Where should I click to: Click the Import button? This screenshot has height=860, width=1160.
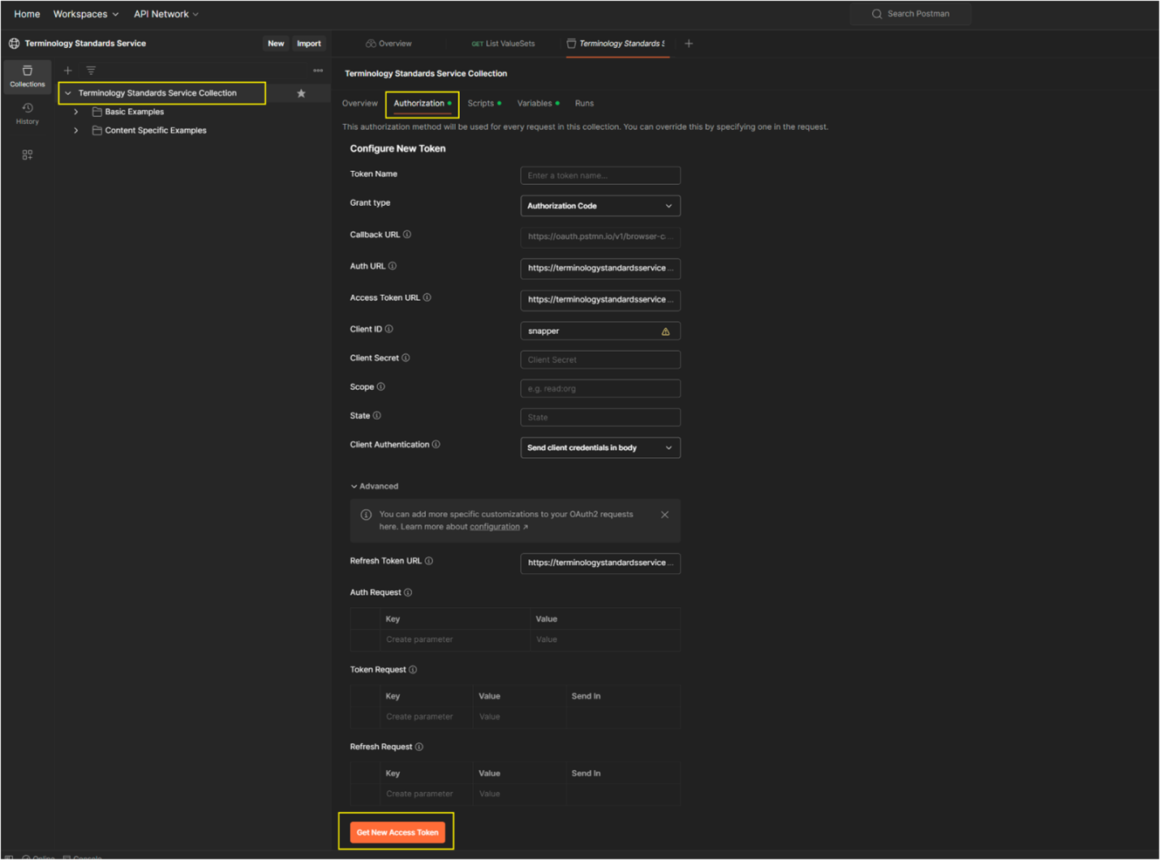tap(309, 44)
